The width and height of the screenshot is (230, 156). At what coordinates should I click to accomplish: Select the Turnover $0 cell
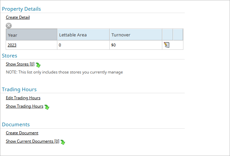pyautogui.click(x=136, y=45)
